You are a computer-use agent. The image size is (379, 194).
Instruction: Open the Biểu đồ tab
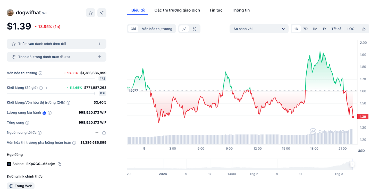[138, 10]
